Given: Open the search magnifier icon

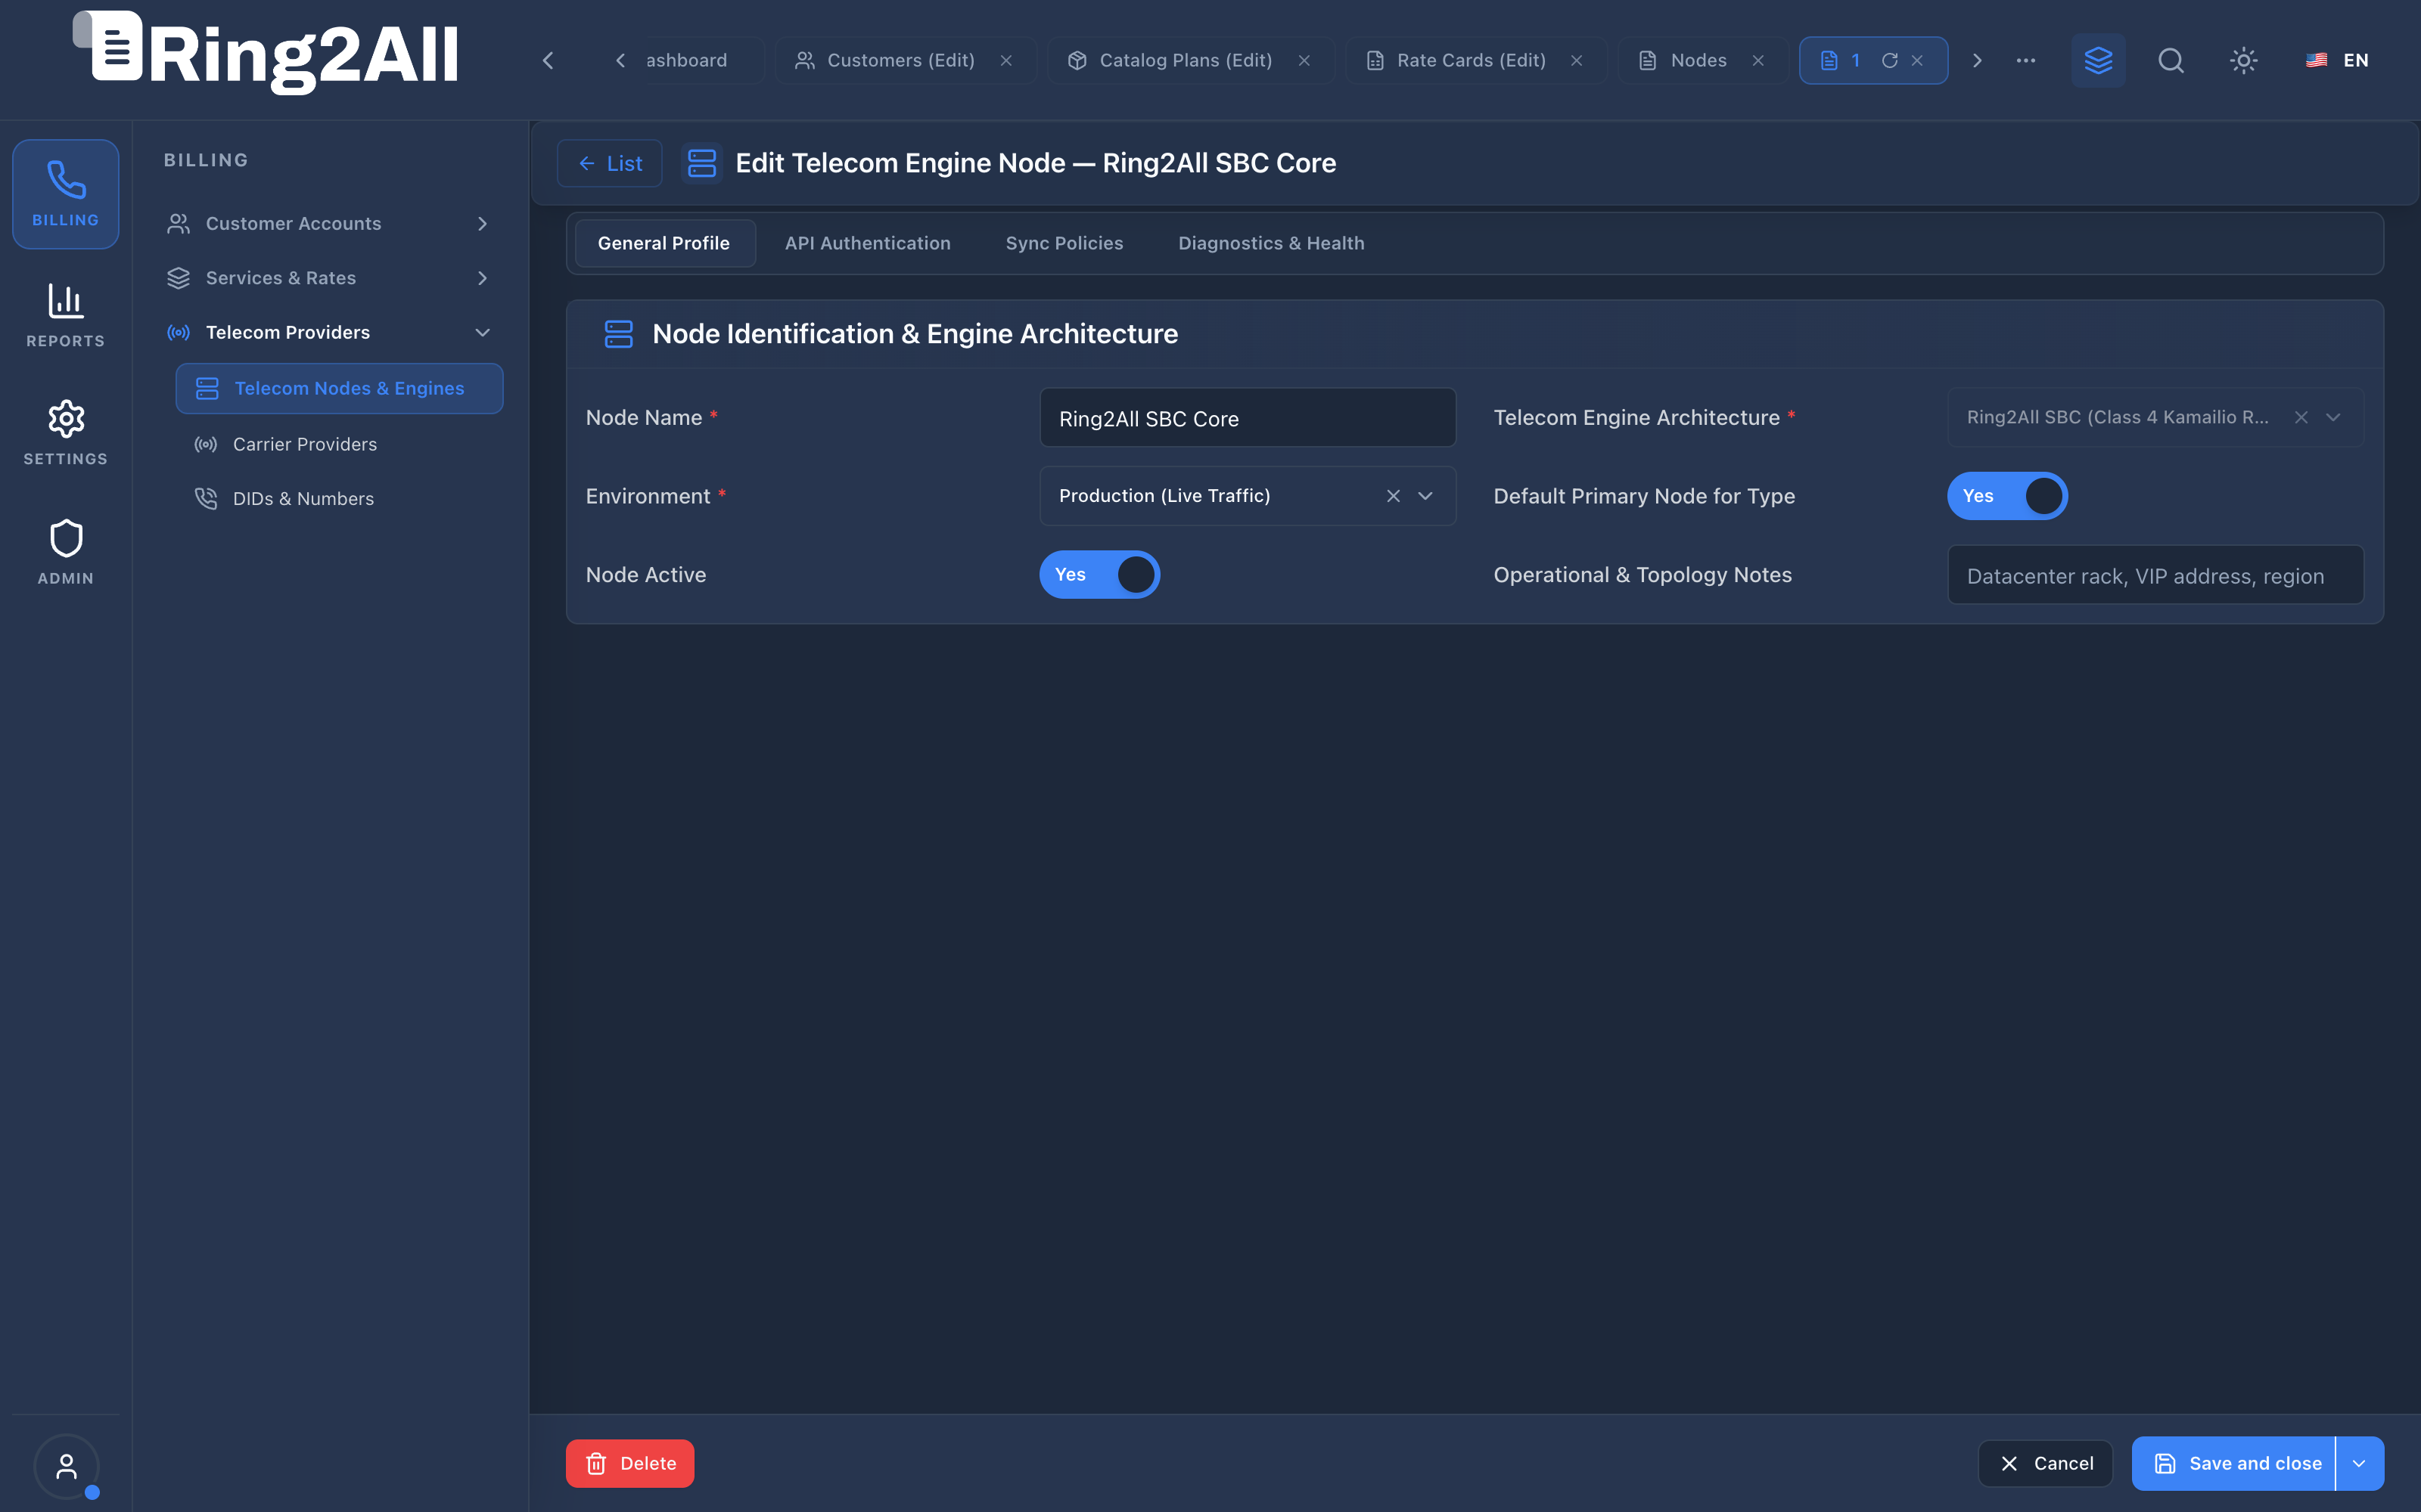Looking at the screenshot, I should click(2171, 60).
